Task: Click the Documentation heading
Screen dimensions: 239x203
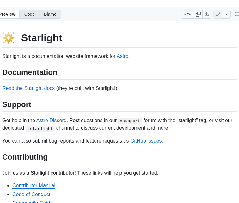Action: [30, 72]
